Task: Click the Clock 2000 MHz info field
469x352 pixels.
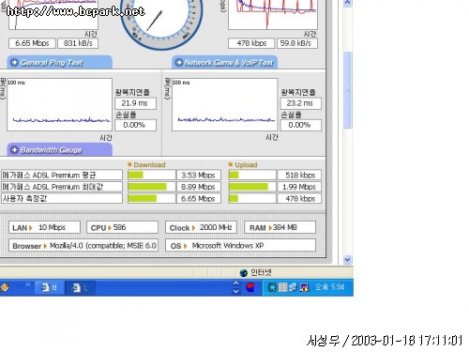Action: pos(201,227)
